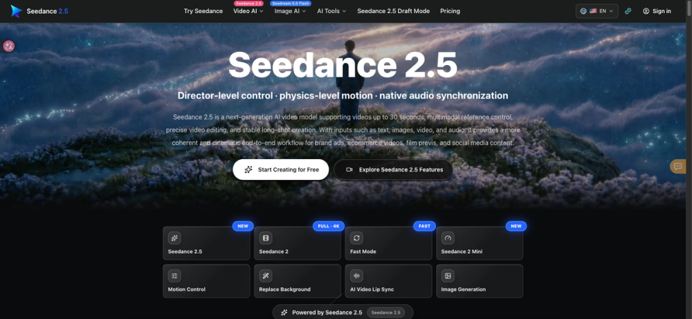This screenshot has height=319, width=692.
Task: Click the FULL - 4K badge
Action: (329, 226)
